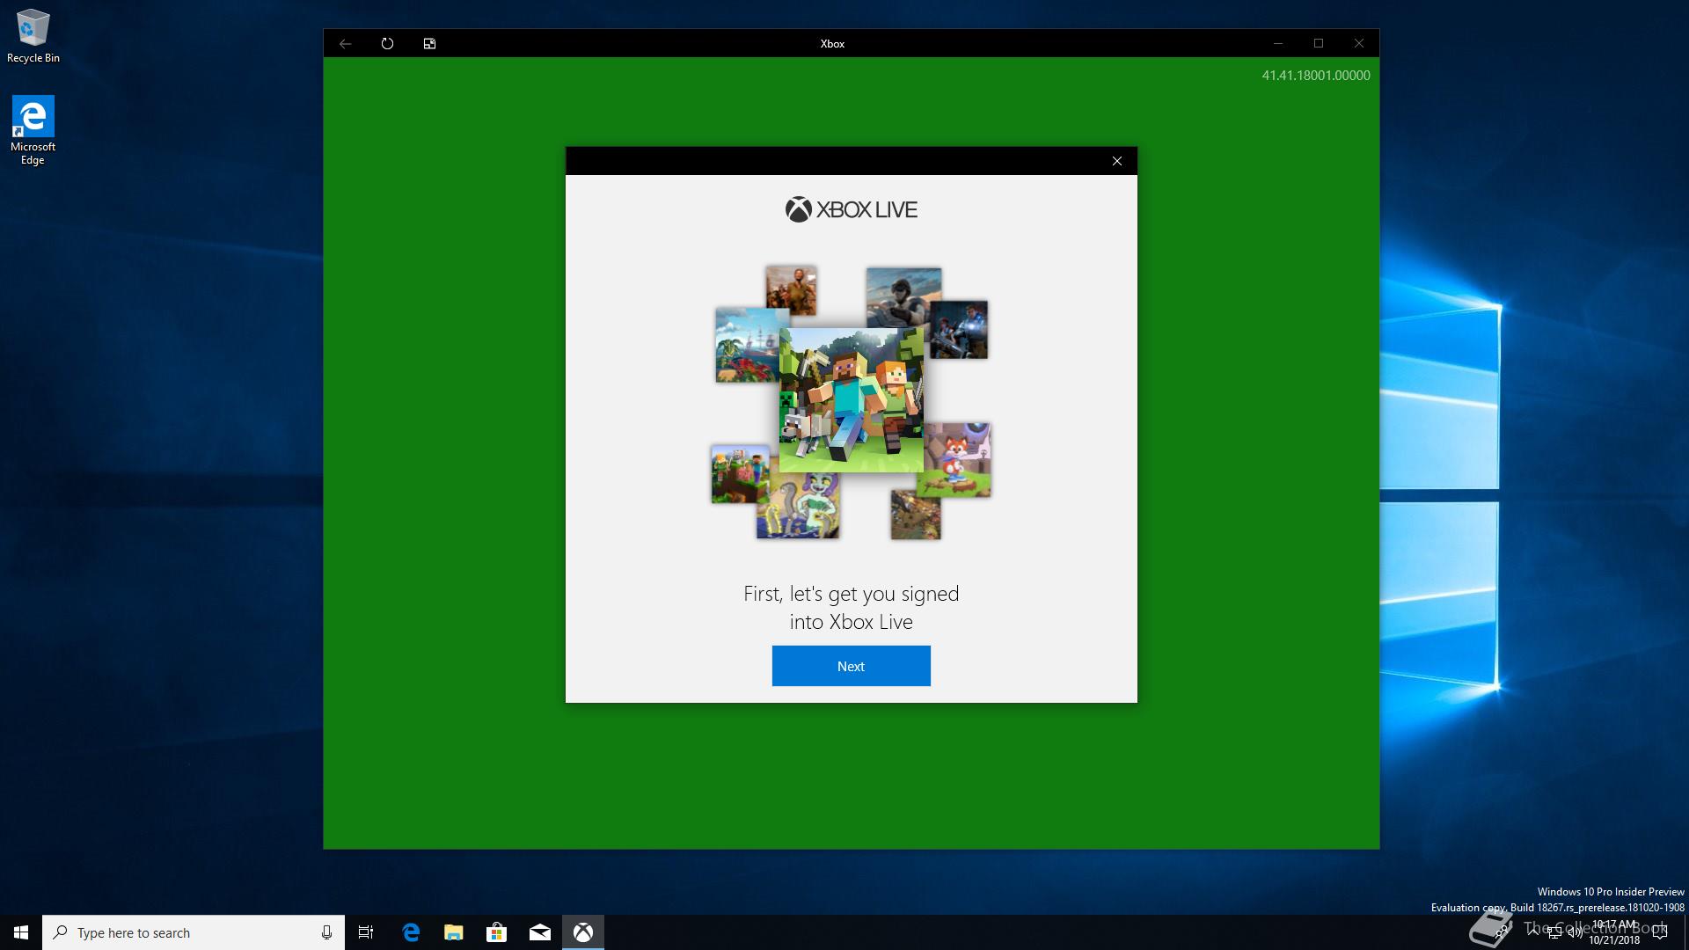The height and width of the screenshot is (950, 1689).
Task: Launch Edge from the taskbar
Action: (411, 932)
